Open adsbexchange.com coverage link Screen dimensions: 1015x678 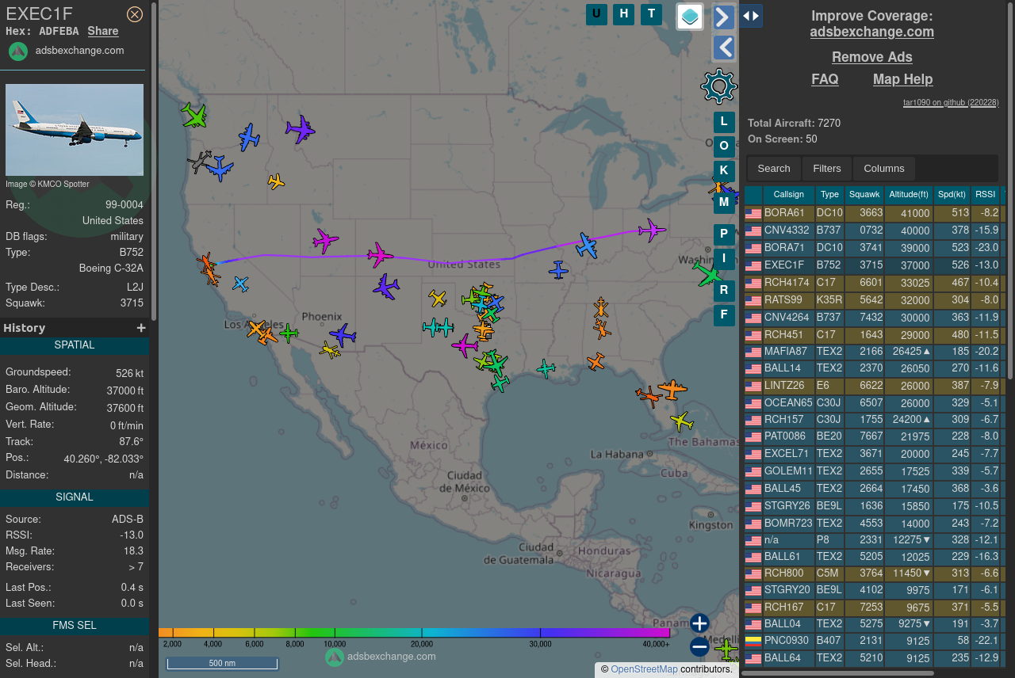pyautogui.click(x=872, y=32)
